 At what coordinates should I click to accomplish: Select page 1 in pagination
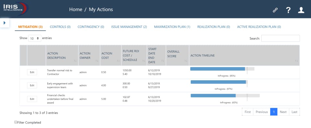[x=274, y=112]
